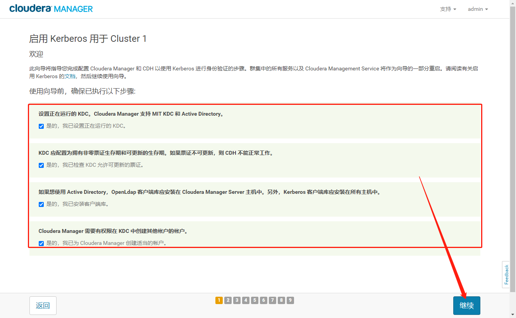Open the 文档 documentation link
This screenshot has height=318, width=516.
click(70, 76)
